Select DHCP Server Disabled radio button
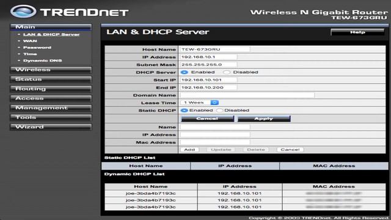The image size is (391, 220). [227, 72]
